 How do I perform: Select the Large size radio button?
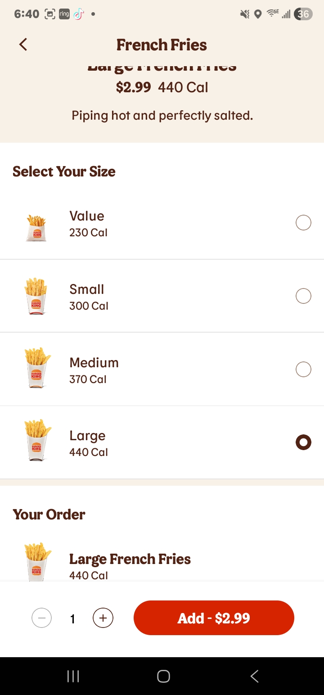303,442
